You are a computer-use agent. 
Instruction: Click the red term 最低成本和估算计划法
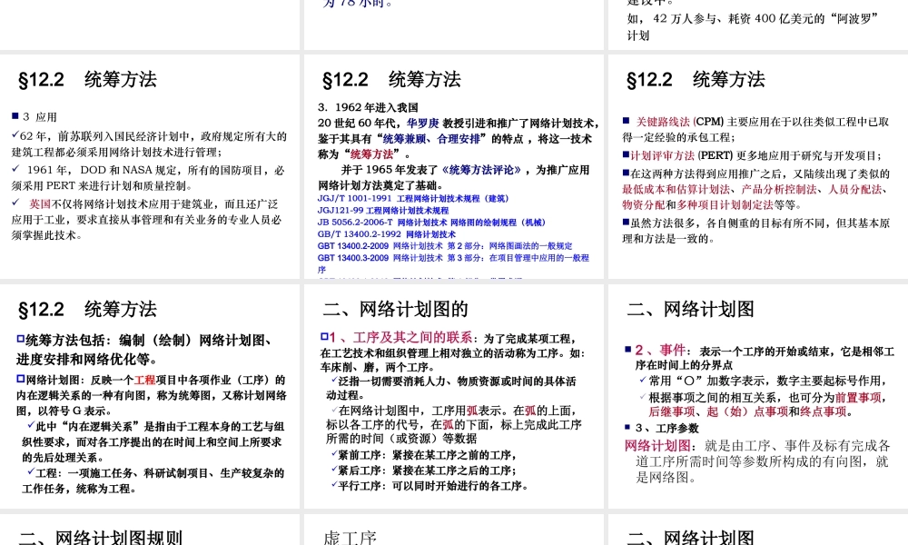pos(667,190)
